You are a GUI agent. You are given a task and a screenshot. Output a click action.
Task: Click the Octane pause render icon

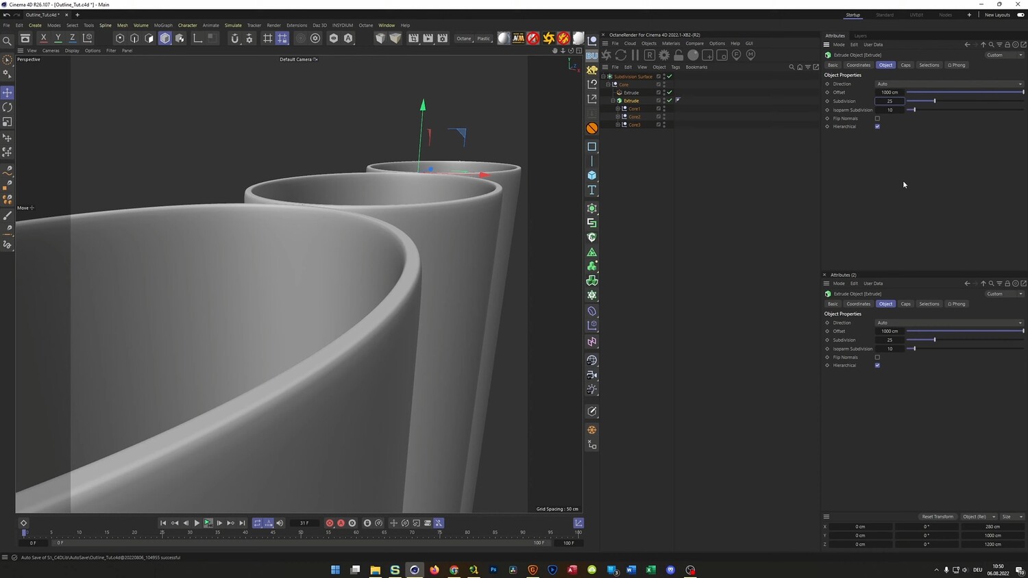coord(635,55)
